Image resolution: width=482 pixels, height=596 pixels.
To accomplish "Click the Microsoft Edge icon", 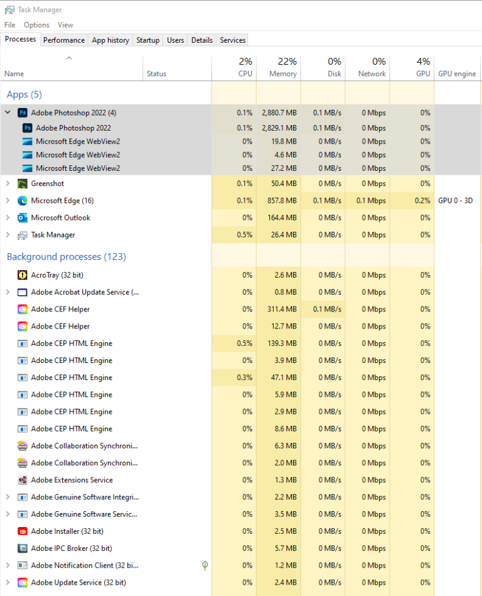I will point(23,201).
